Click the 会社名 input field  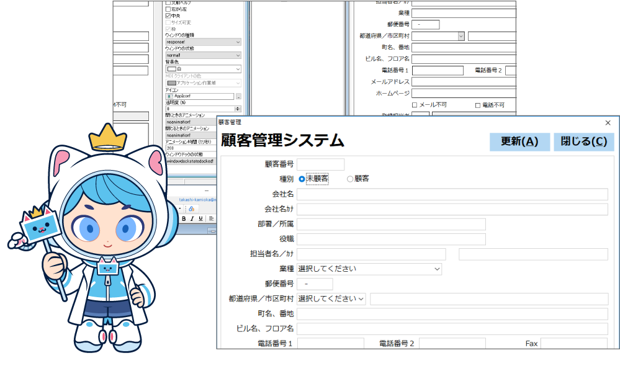452,194
